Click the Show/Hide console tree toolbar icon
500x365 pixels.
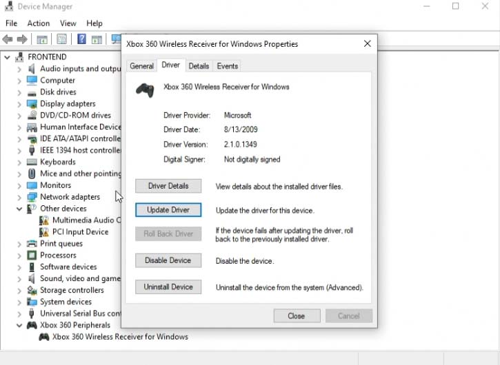(x=42, y=39)
